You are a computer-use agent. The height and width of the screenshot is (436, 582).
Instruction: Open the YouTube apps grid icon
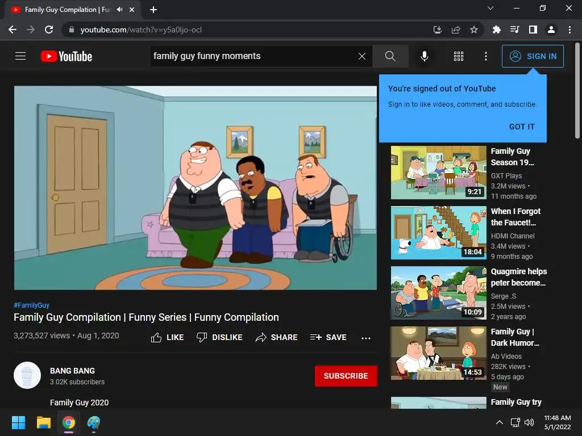[x=459, y=56]
